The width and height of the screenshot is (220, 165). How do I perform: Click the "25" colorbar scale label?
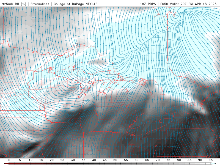[x=62, y=160]
